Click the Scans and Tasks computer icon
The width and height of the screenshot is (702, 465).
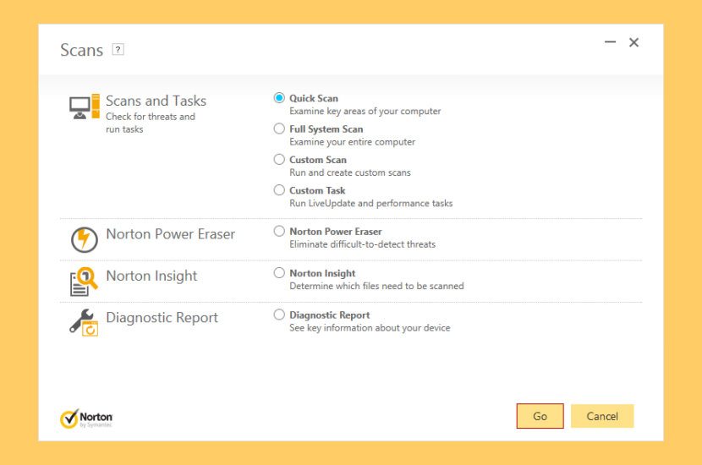85,107
